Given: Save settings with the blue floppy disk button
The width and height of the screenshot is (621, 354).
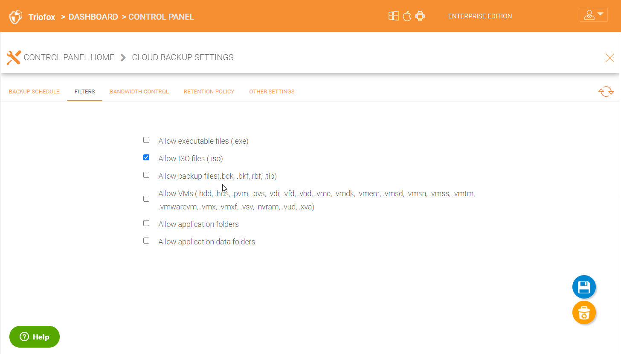Looking at the screenshot, I should tap(584, 287).
